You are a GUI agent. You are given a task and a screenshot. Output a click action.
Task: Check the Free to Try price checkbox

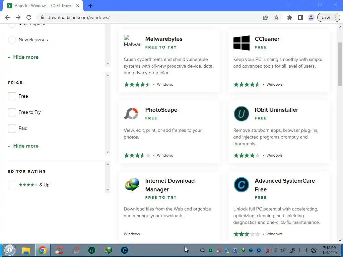[x=12, y=112]
